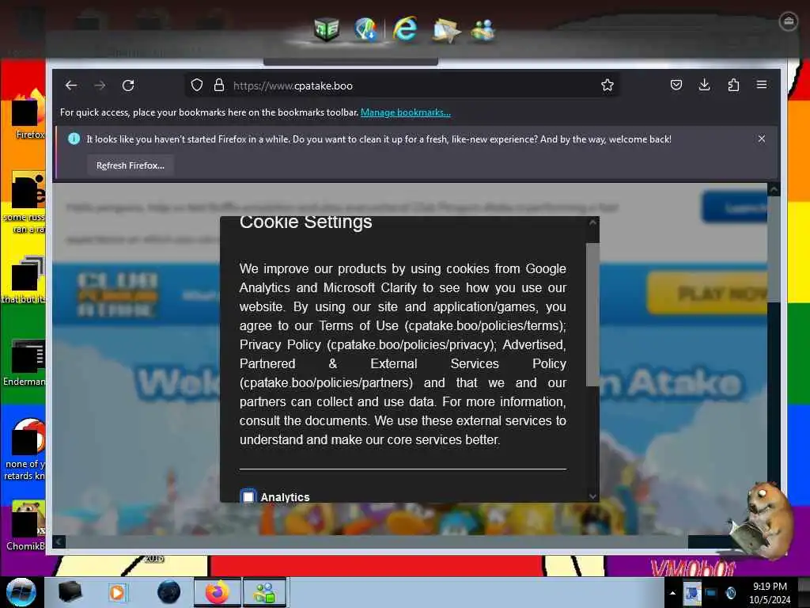Open the Firefox hamburger application menu
Viewport: 810px width, 608px height.
(x=762, y=84)
